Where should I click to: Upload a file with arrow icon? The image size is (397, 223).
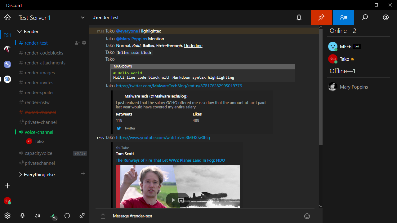(103, 216)
